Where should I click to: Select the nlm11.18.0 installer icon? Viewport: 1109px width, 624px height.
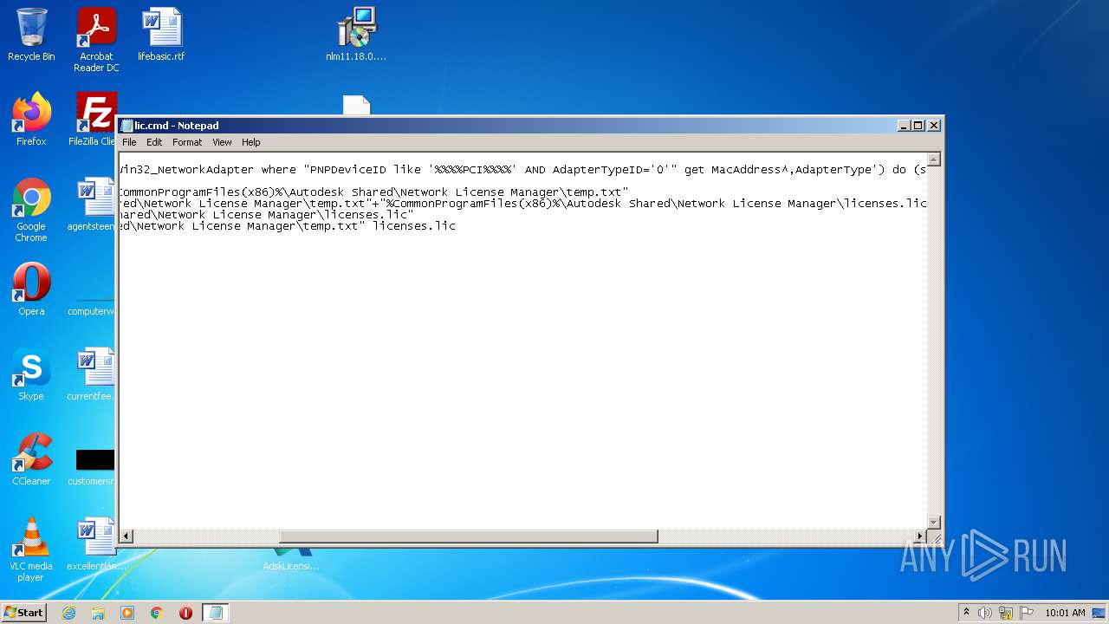[x=356, y=35]
